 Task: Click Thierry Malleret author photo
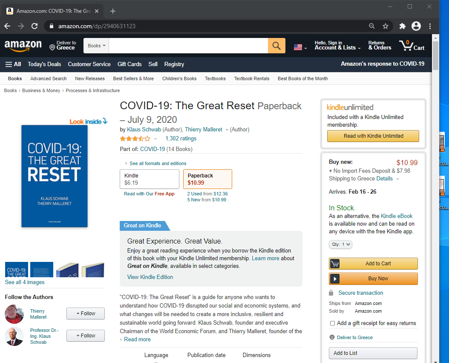click(x=14, y=314)
